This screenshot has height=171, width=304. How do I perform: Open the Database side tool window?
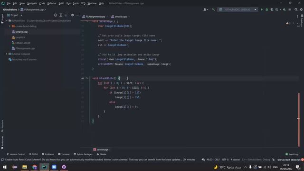(x=302, y=20)
